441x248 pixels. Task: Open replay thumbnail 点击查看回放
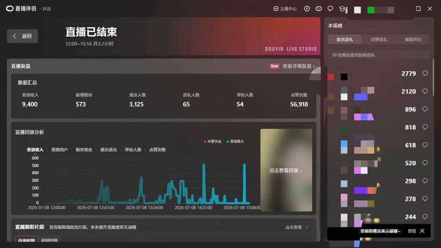286,170
